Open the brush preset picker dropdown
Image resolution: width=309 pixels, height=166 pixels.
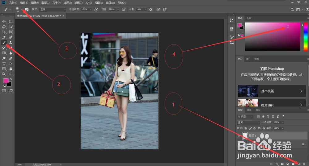21,10
